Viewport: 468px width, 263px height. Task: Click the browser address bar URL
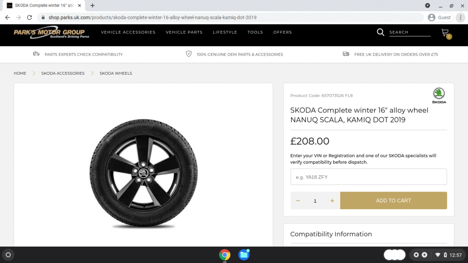point(153,18)
